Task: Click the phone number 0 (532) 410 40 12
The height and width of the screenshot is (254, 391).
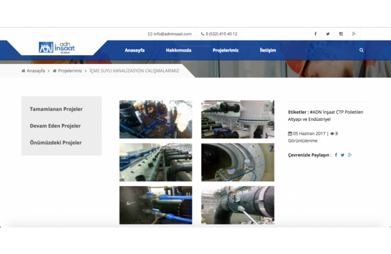Action: click(x=219, y=34)
